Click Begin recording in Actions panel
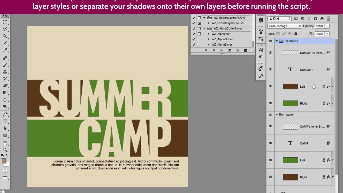 point(214,50)
